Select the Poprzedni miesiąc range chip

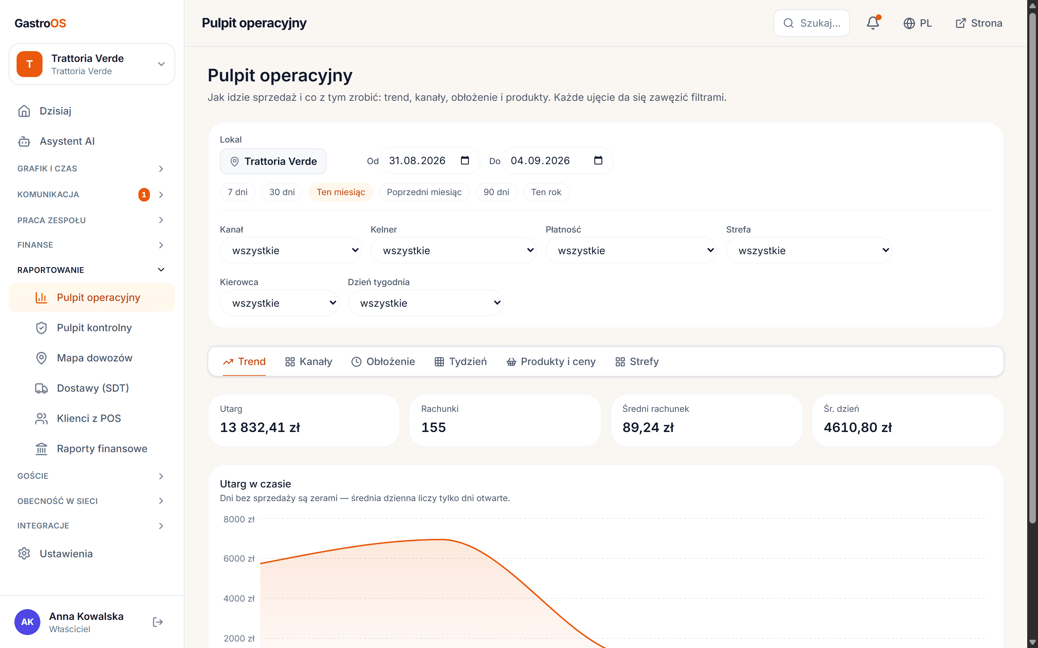424,192
